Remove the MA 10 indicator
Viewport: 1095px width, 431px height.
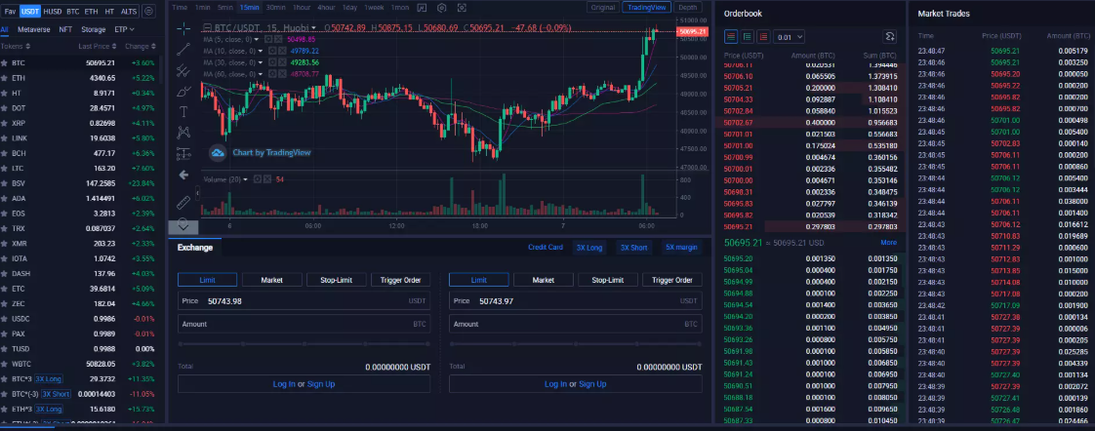[x=281, y=51]
